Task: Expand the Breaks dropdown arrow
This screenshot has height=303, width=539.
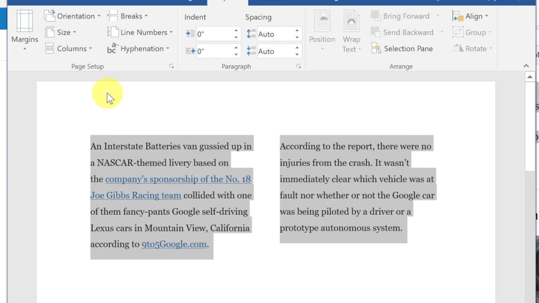Action: coord(146,16)
